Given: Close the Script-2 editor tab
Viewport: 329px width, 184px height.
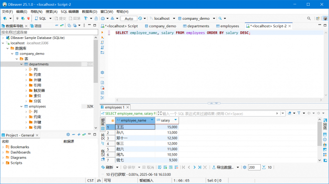Looking at the screenshot, I should pyautogui.click(x=289, y=26).
